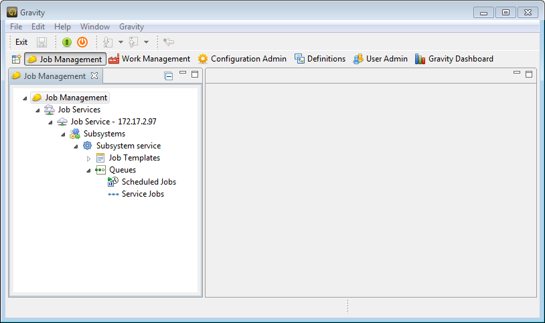Open the Window menu
The image size is (545, 323).
[94, 27]
